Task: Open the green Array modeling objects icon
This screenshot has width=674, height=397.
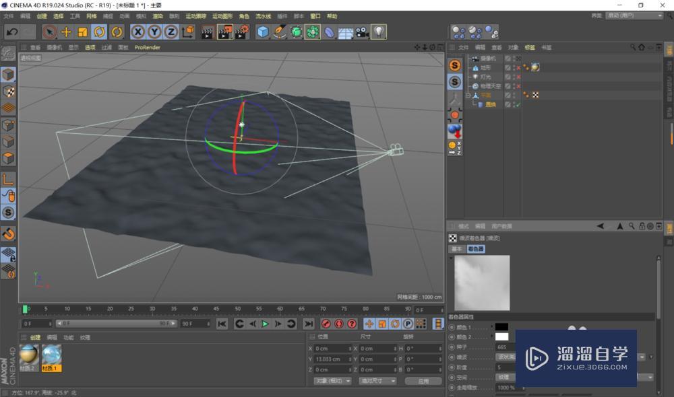Action: pos(313,32)
